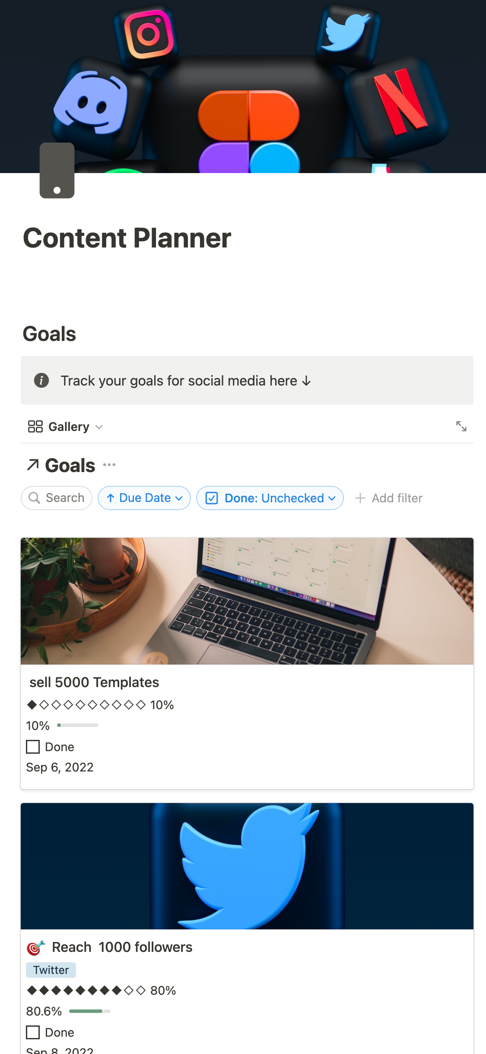Click the laptop cover image thumbnail
The height and width of the screenshot is (1054, 486).
click(x=247, y=601)
